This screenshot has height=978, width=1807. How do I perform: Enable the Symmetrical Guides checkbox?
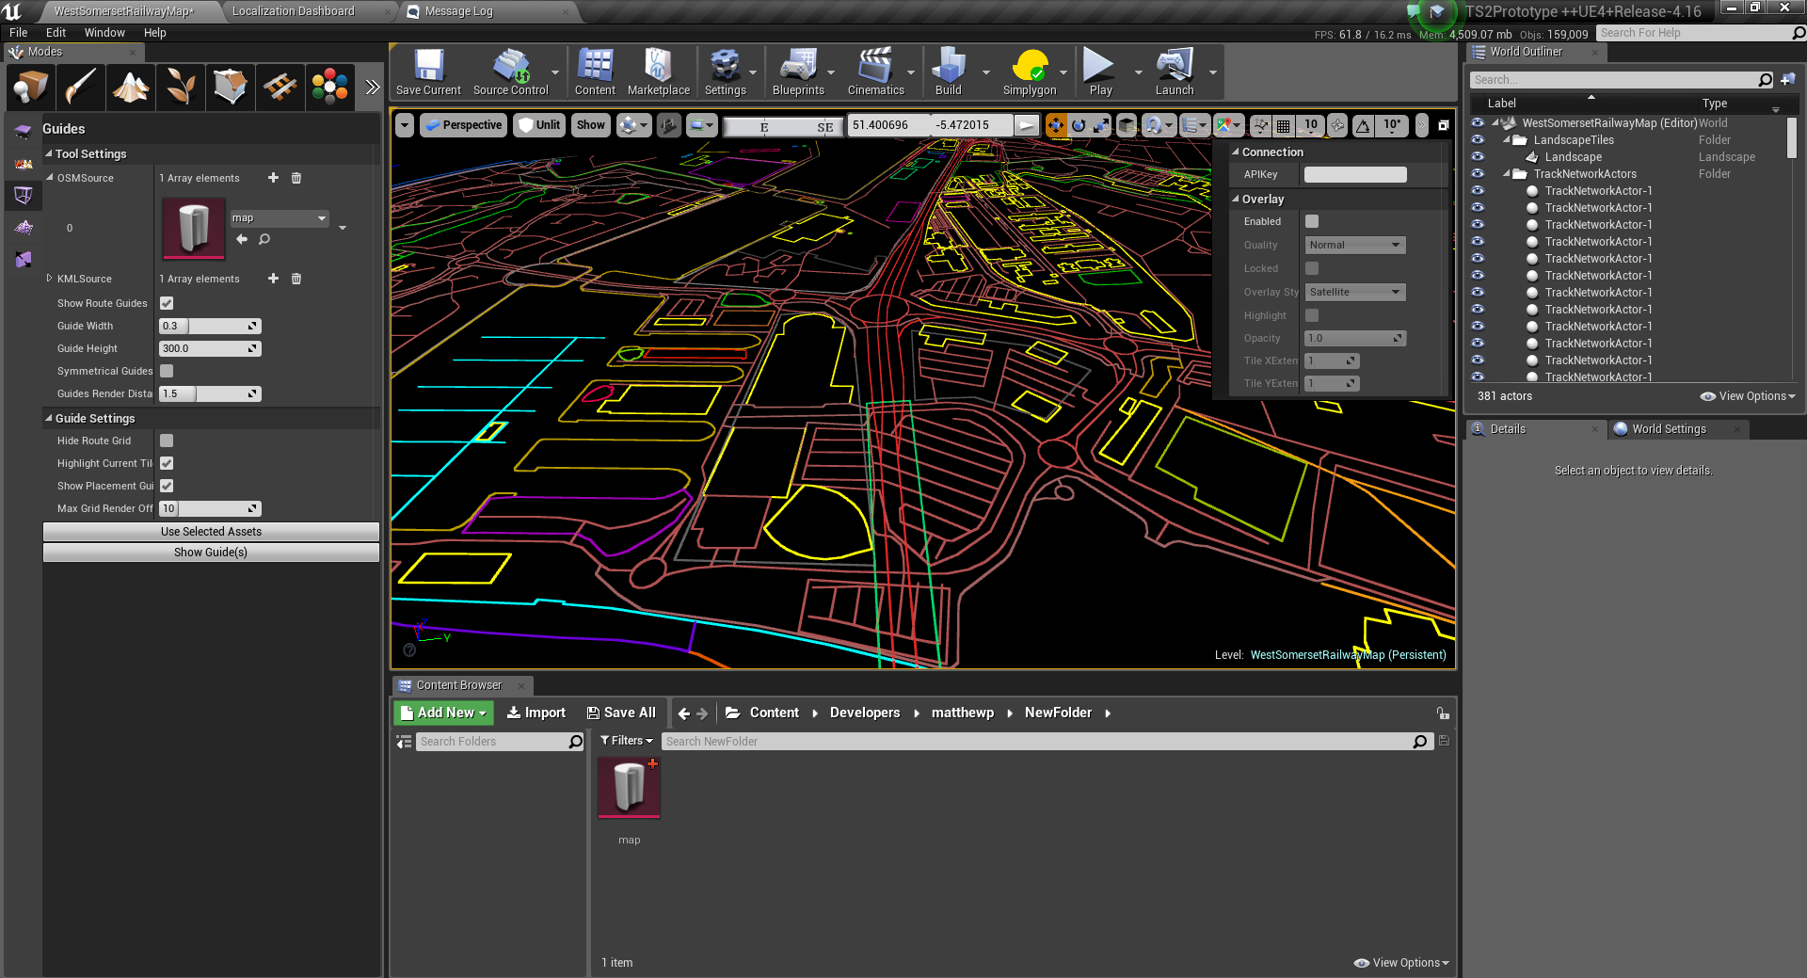(167, 371)
